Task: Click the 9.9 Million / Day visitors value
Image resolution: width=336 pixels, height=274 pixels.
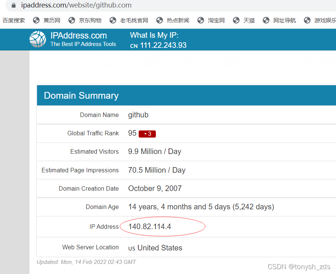Action: click(x=155, y=152)
